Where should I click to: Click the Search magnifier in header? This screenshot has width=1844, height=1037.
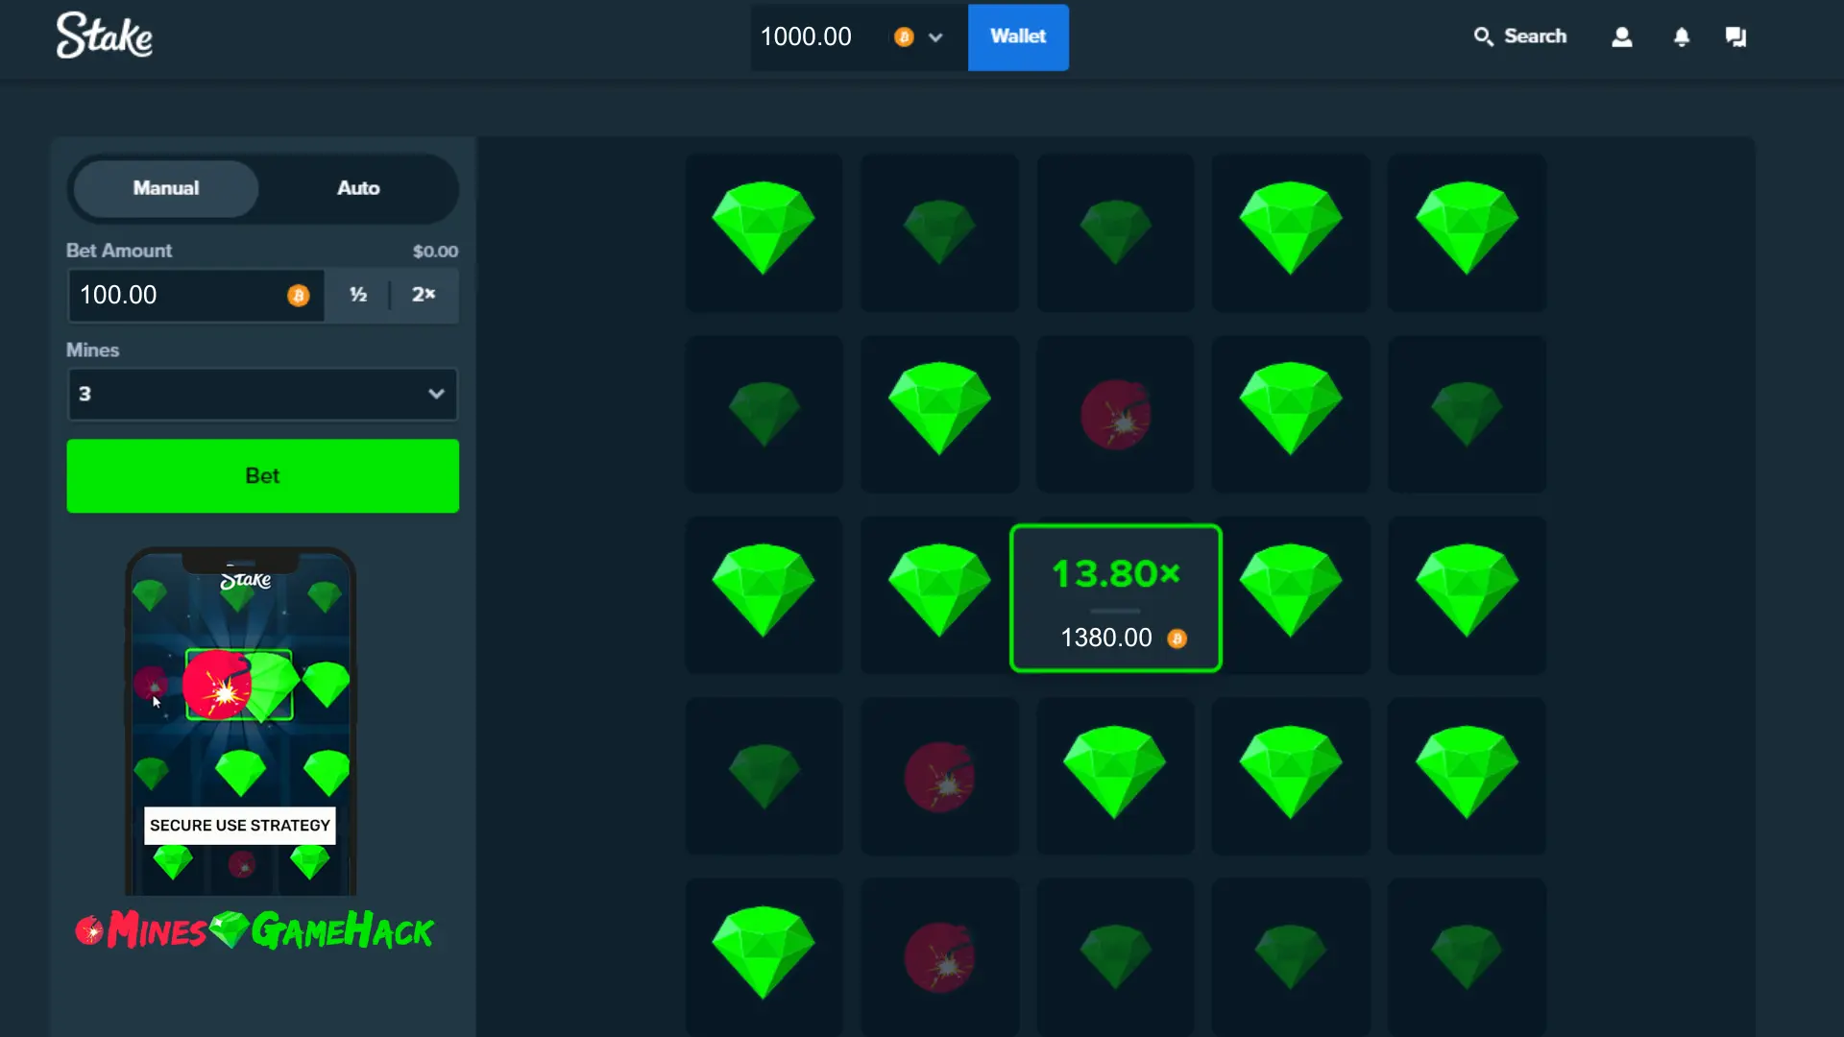[x=1484, y=36]
